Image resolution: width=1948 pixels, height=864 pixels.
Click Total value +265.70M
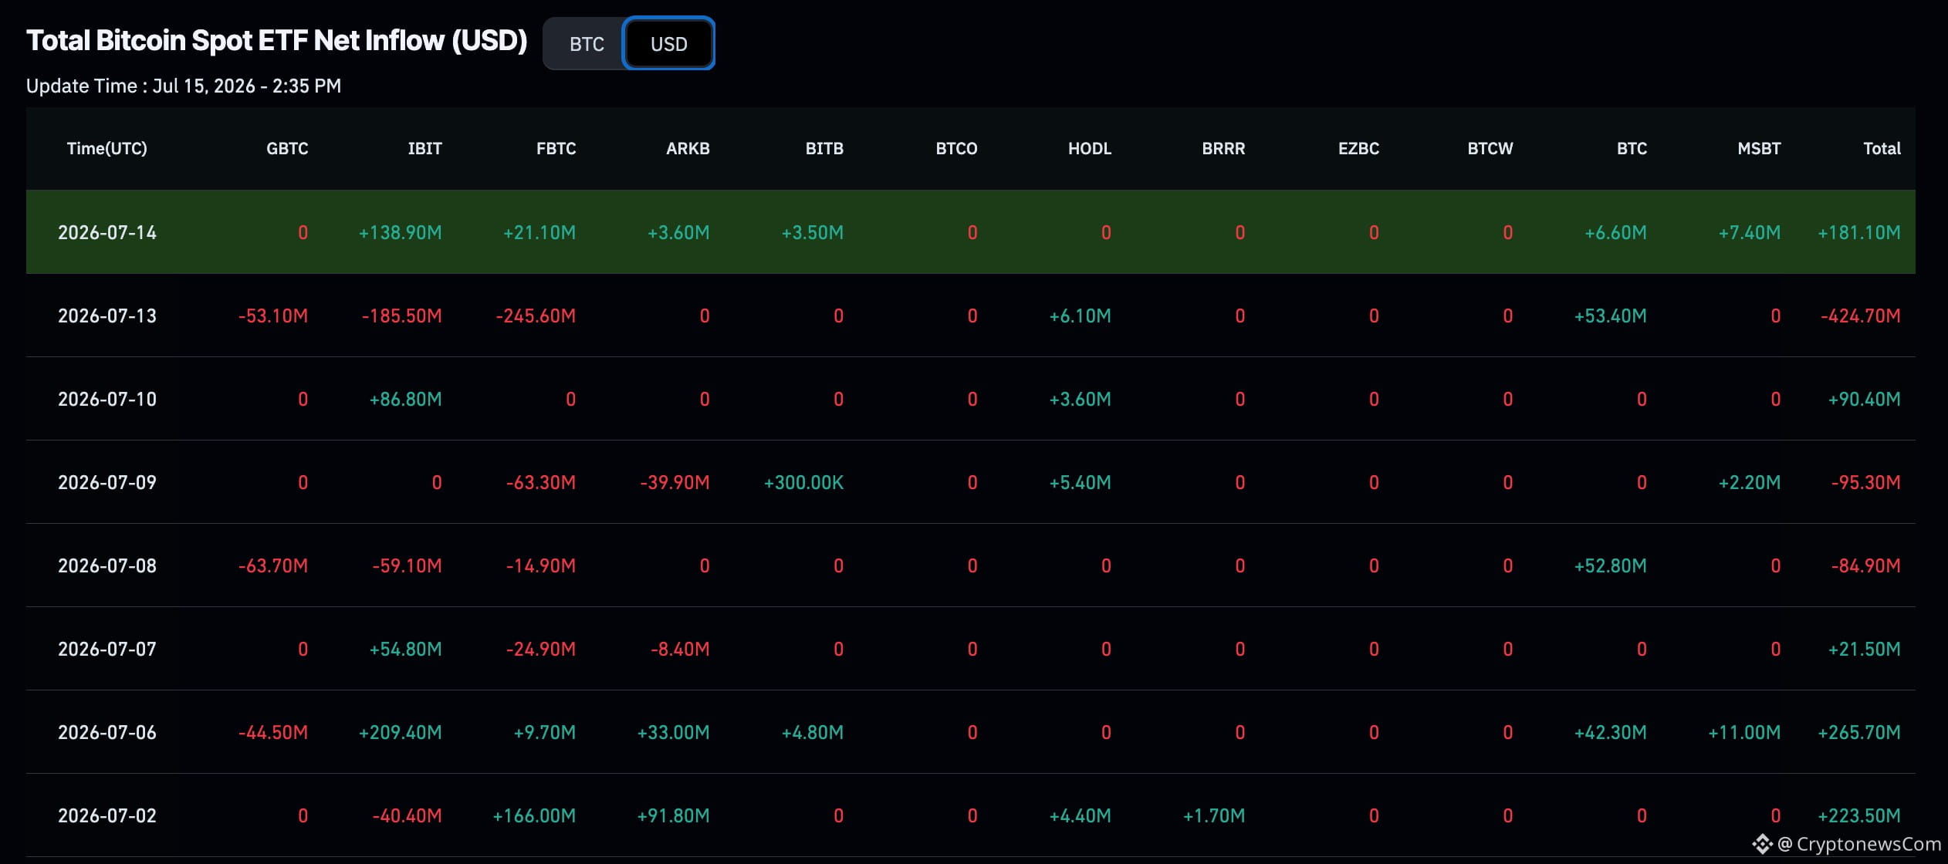coord(1858,732)
